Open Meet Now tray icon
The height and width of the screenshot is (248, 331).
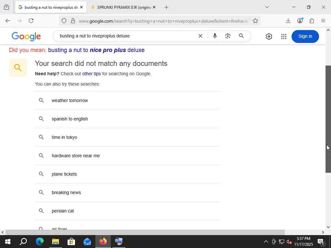(x=274, y=242)
